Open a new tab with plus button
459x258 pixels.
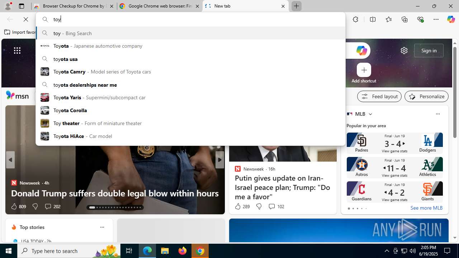point(297,6)
